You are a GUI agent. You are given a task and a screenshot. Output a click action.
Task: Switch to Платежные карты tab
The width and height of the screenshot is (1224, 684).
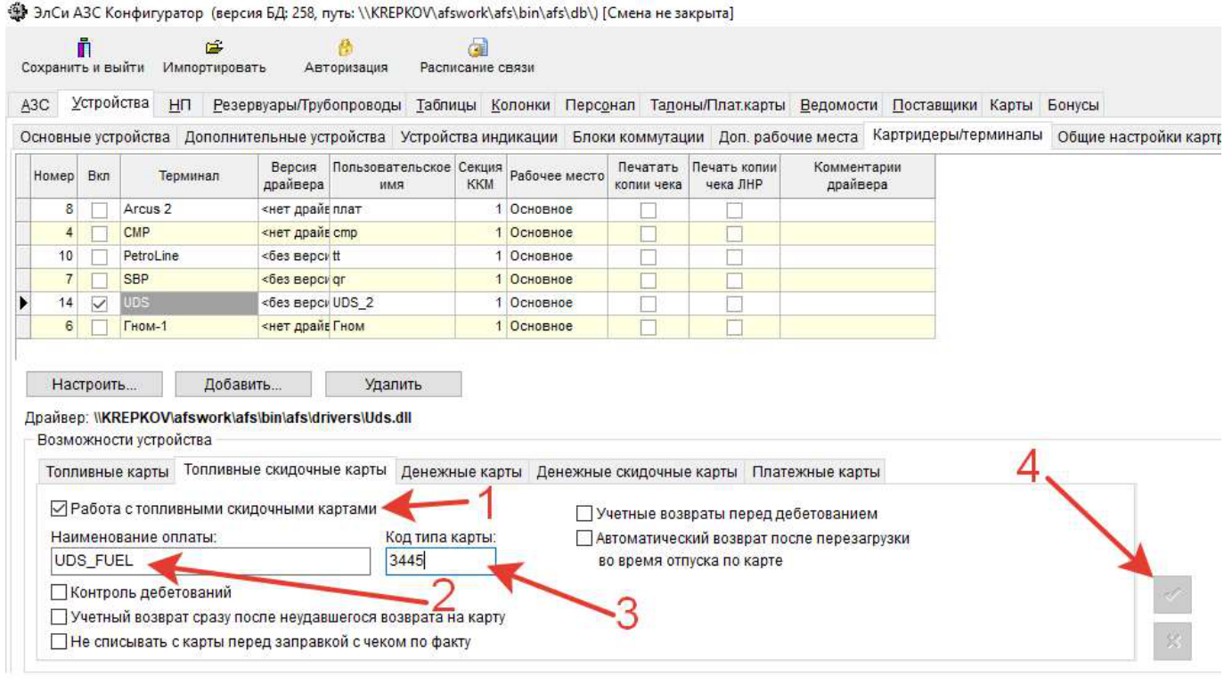(x=816, y=472)
